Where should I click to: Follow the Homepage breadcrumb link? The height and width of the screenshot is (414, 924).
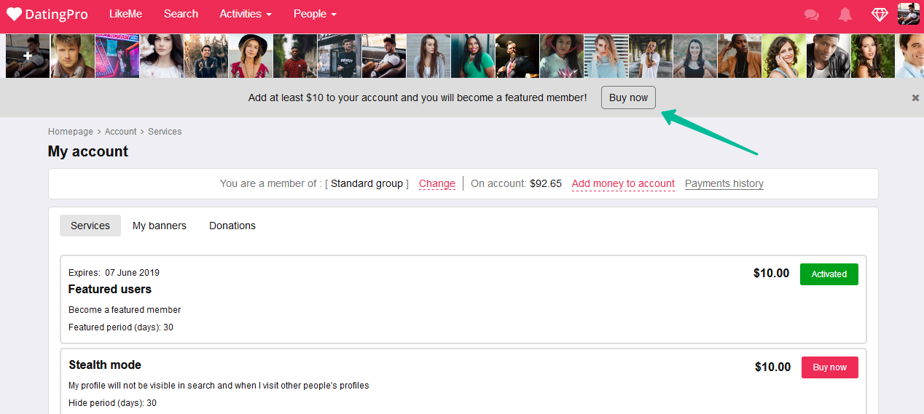coord(71,132)
